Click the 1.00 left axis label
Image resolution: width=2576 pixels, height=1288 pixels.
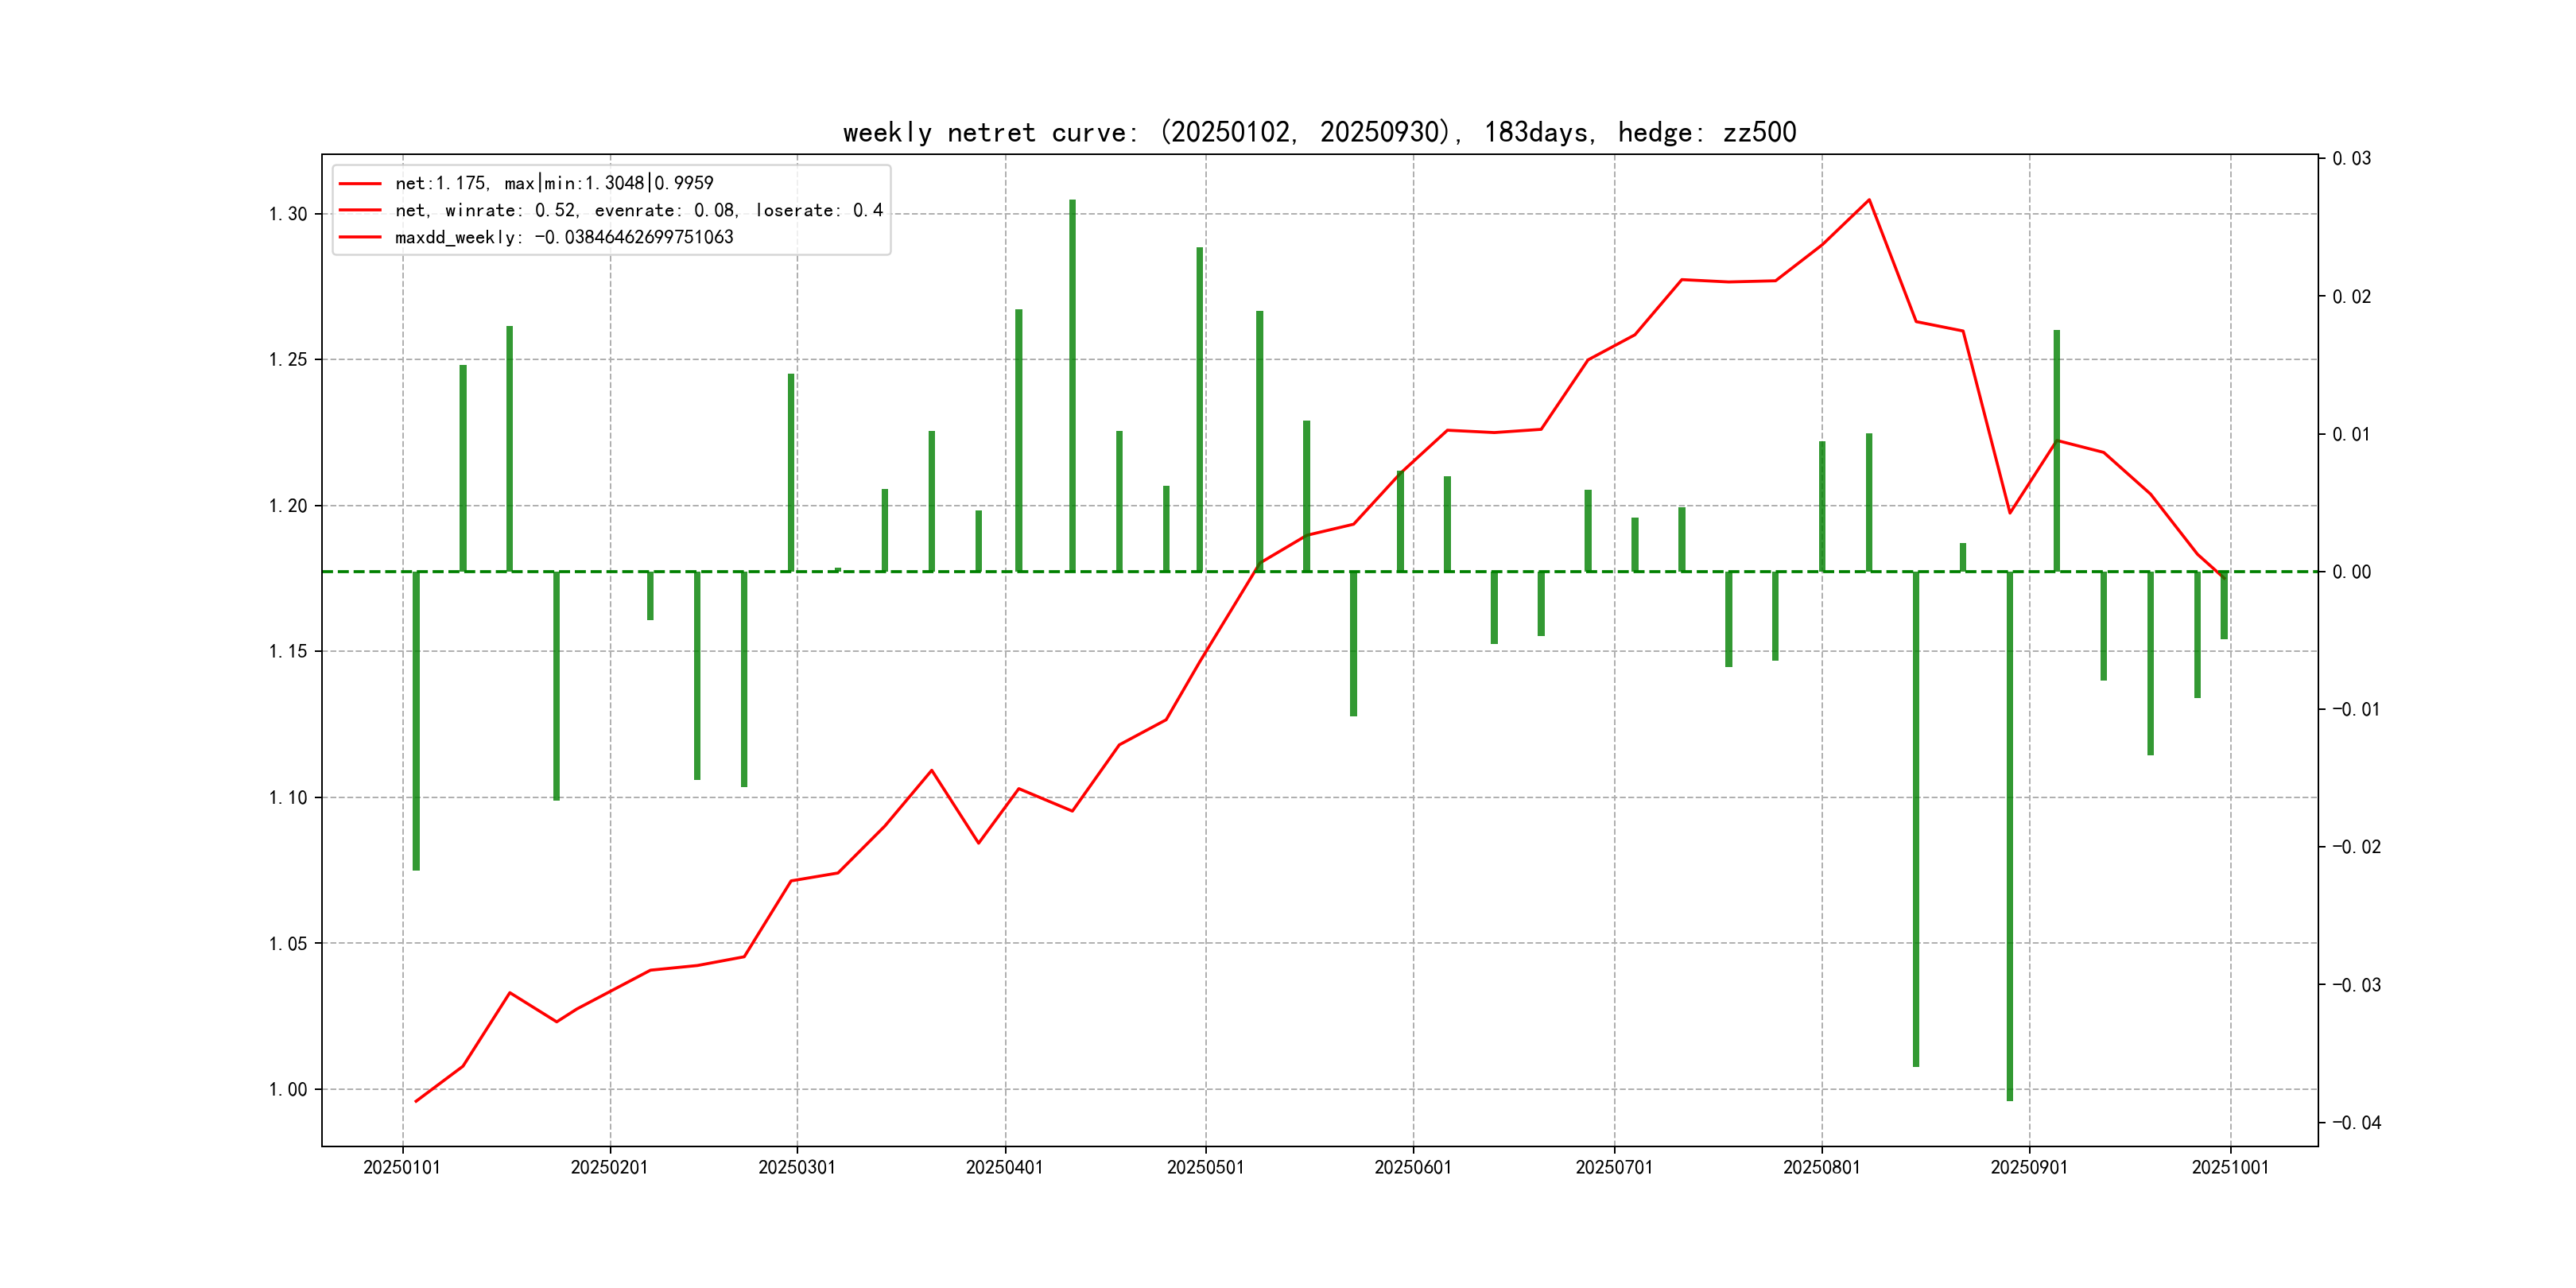tap(288, 1089)
